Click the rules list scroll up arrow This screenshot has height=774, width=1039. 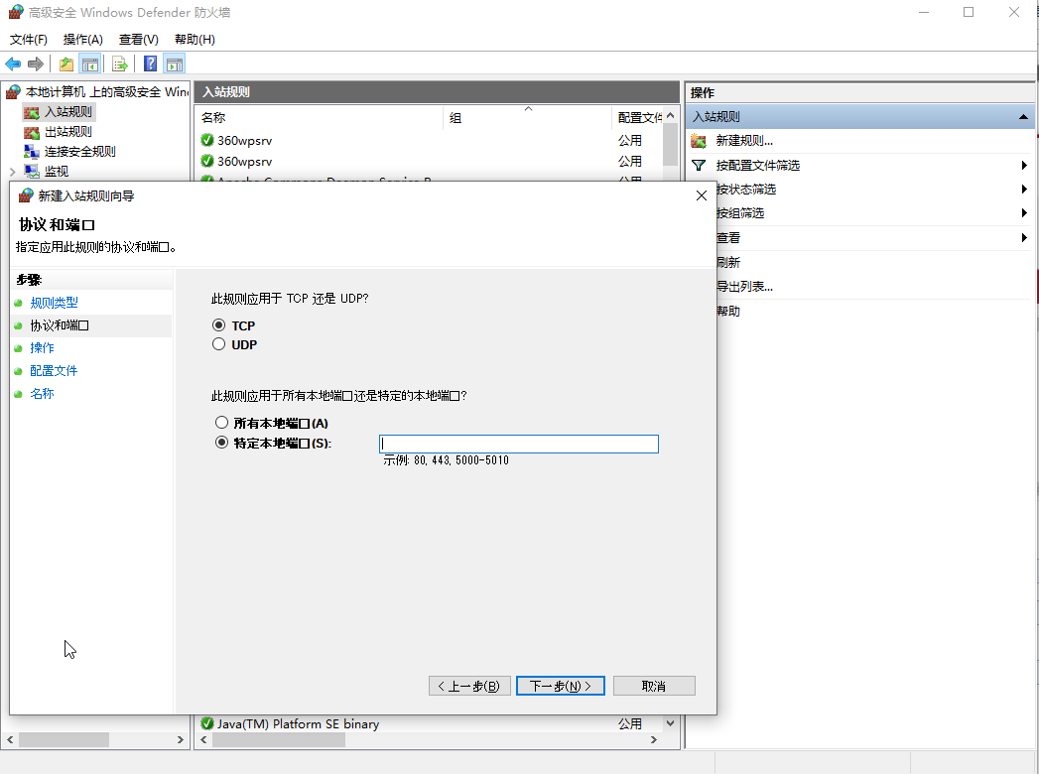pyautogui.click(x=671, y=115)
